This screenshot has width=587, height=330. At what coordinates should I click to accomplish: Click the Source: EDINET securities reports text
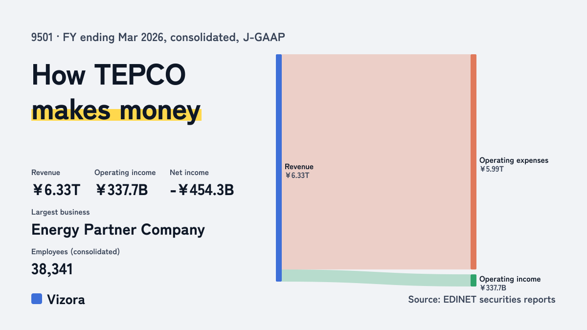point(482,299)
